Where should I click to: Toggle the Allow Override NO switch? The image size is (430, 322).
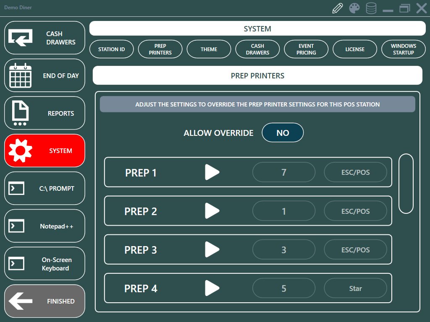283,133
